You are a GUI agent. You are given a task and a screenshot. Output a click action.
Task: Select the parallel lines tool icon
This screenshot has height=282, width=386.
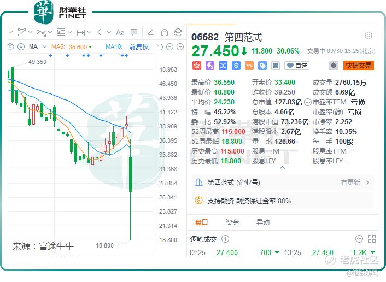[61, 32]
